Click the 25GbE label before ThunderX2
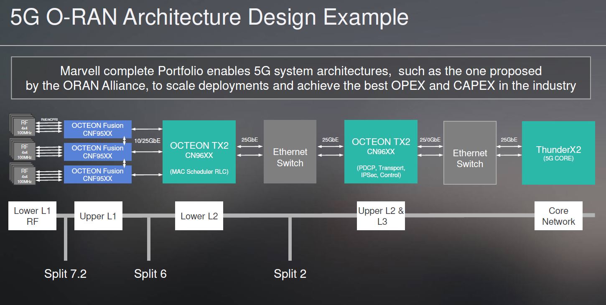Screen dimensions: 606x305 point(509,140)
